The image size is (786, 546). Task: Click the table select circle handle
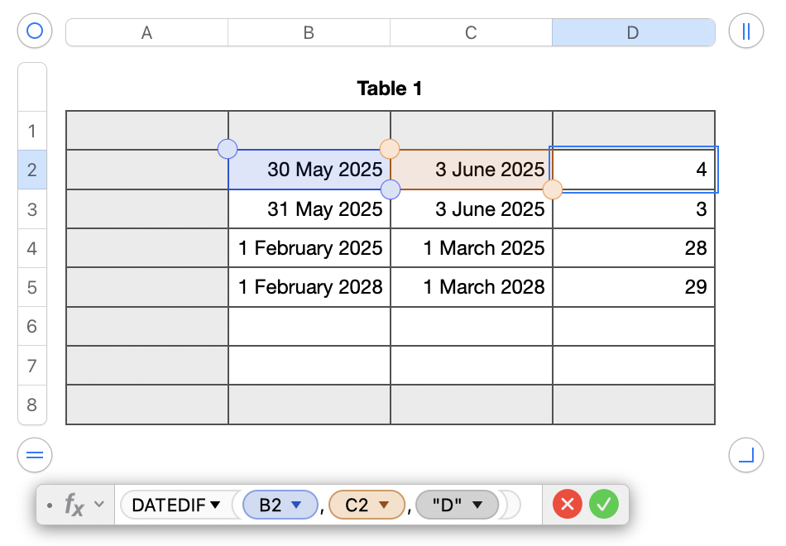[35, 31]
